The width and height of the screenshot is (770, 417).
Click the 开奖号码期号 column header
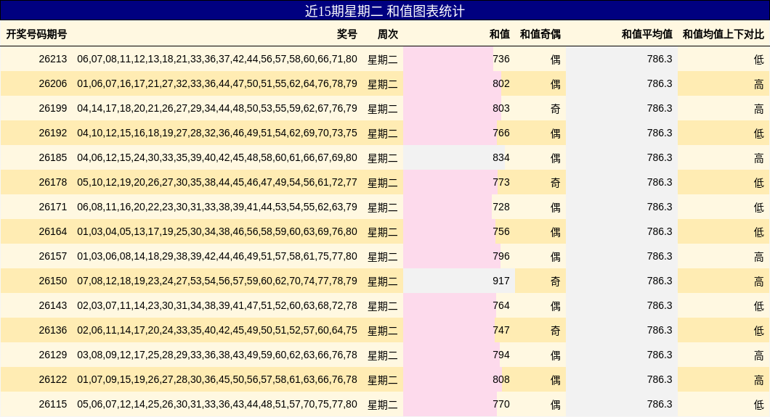36,34
